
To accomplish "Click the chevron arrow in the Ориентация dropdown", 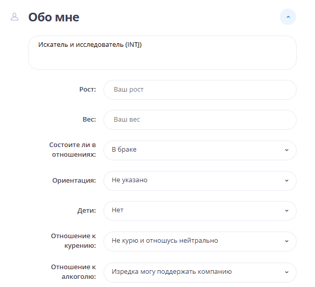I will (x=286, y=181).
